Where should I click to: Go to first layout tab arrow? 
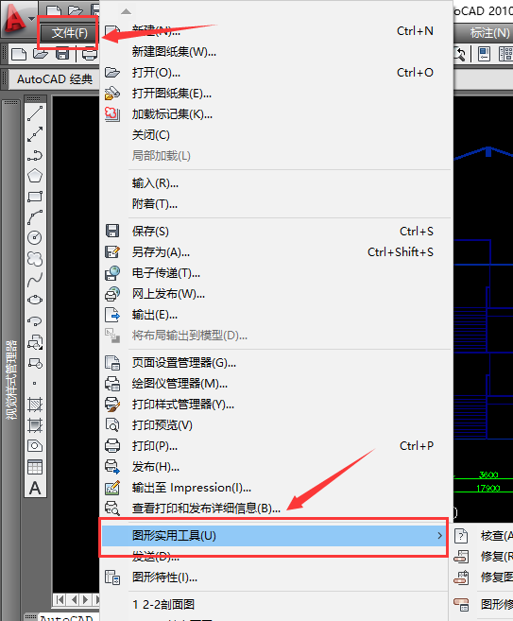pyautogui.click(x=60, y=599)
